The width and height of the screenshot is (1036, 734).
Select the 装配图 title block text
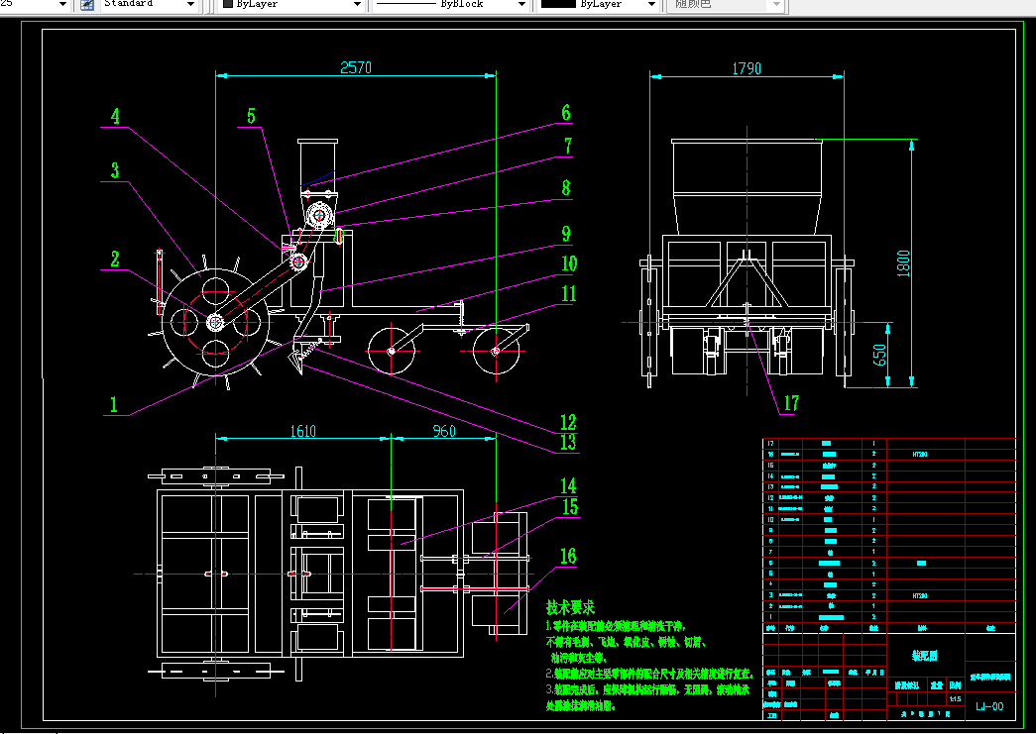click(925, 656)
